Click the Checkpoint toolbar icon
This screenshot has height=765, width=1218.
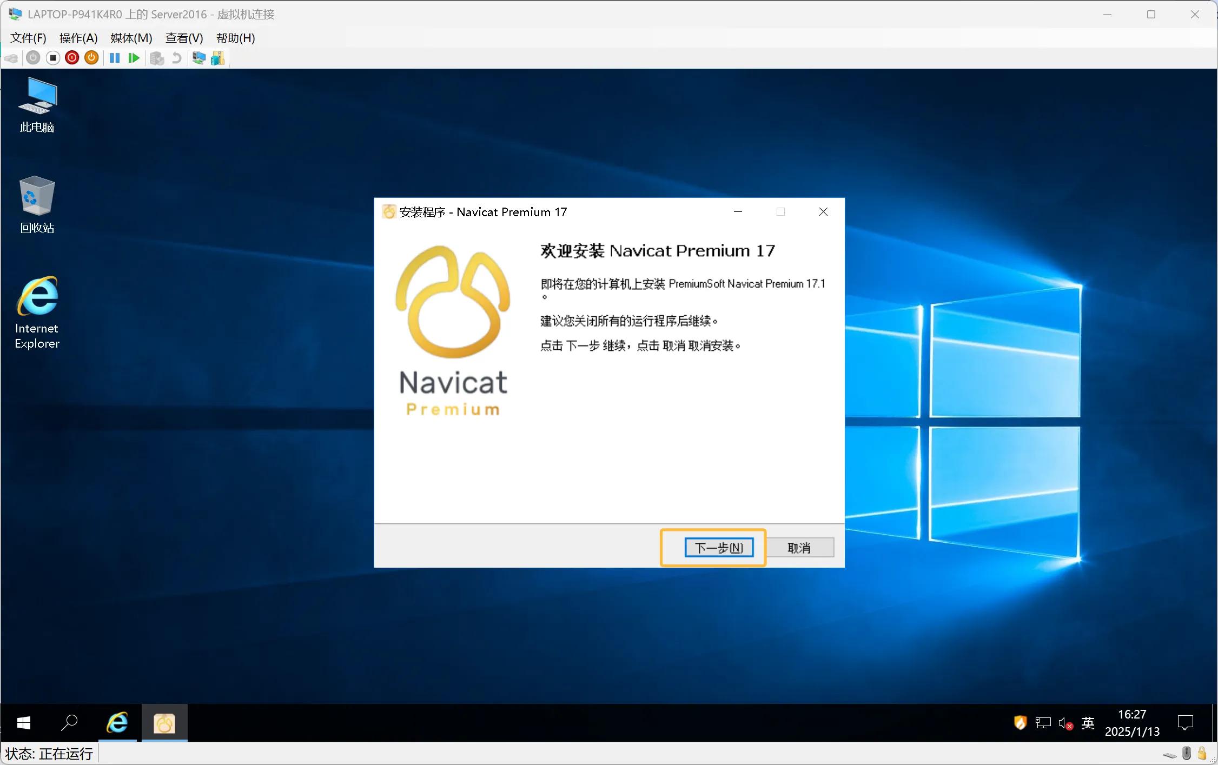tap(157, 58)
